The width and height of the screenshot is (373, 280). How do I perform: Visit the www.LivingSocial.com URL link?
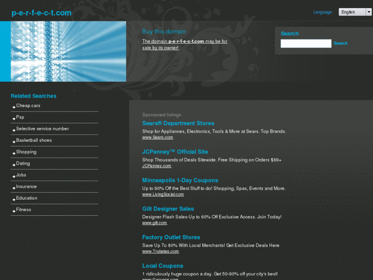(163, 194)
